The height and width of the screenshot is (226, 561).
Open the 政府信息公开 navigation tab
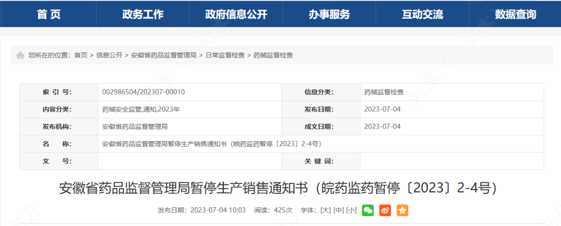(236, 14)
